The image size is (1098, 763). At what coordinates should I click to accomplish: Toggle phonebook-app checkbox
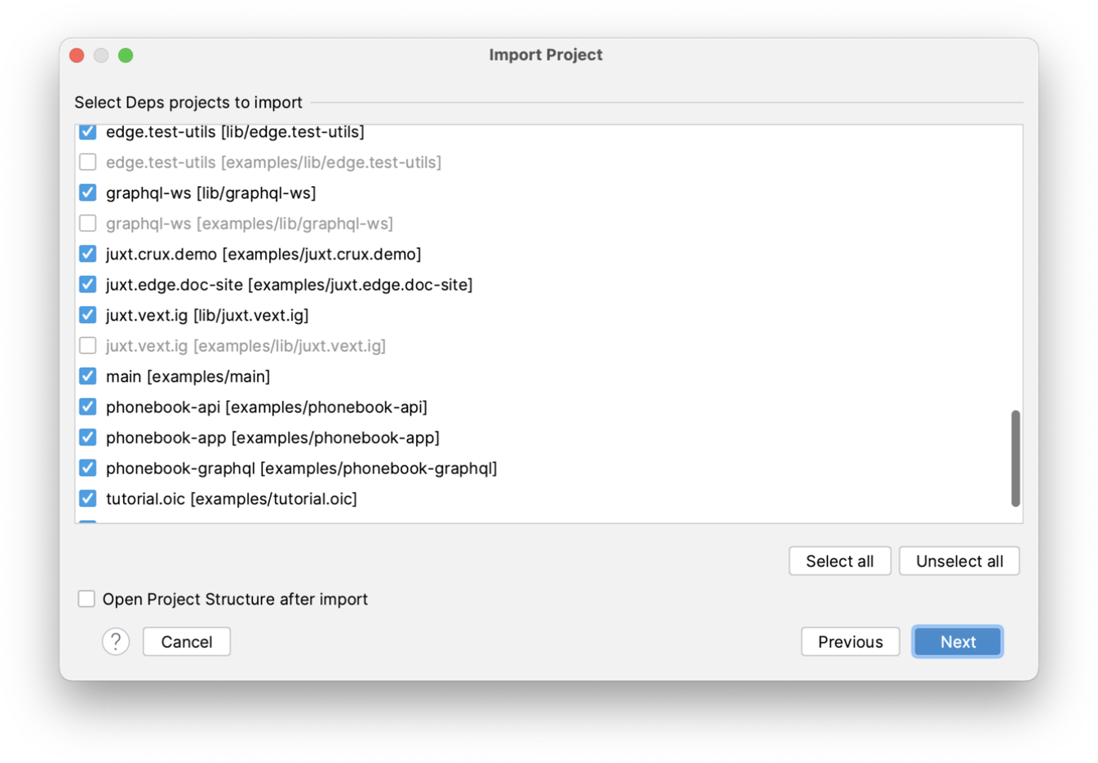[88, 437]
